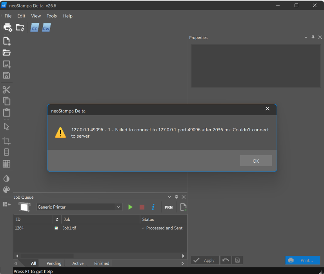Click the Job1.tif thumbnail icon

click(x=56, y=228)
